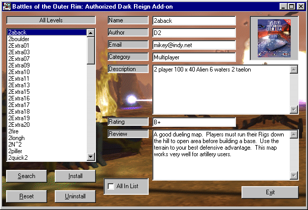The width and height of the screenshot is (308, 210).
Task: Minimize the Battles of the Outer Rim window
Action: pos(283,7)
